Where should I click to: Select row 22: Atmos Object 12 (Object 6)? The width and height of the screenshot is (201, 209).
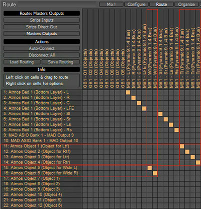(x=42, y=205)
